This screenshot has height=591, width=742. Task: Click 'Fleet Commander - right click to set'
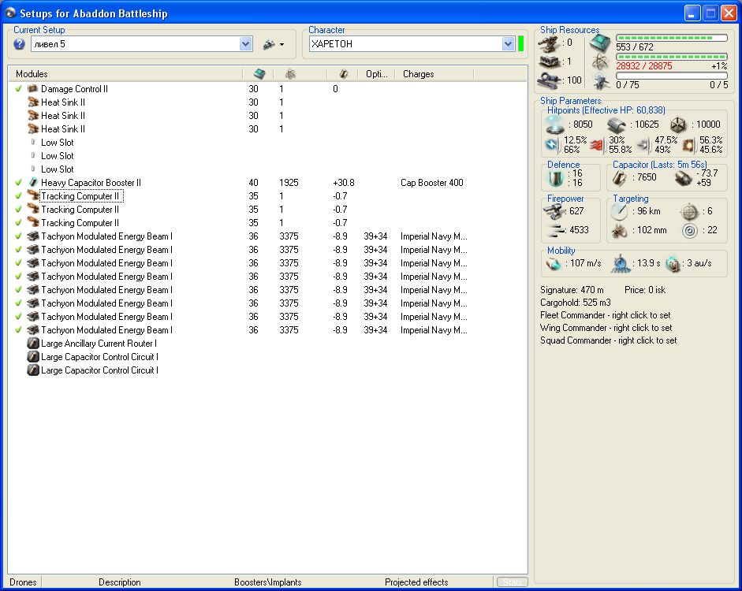pos(606,315)
